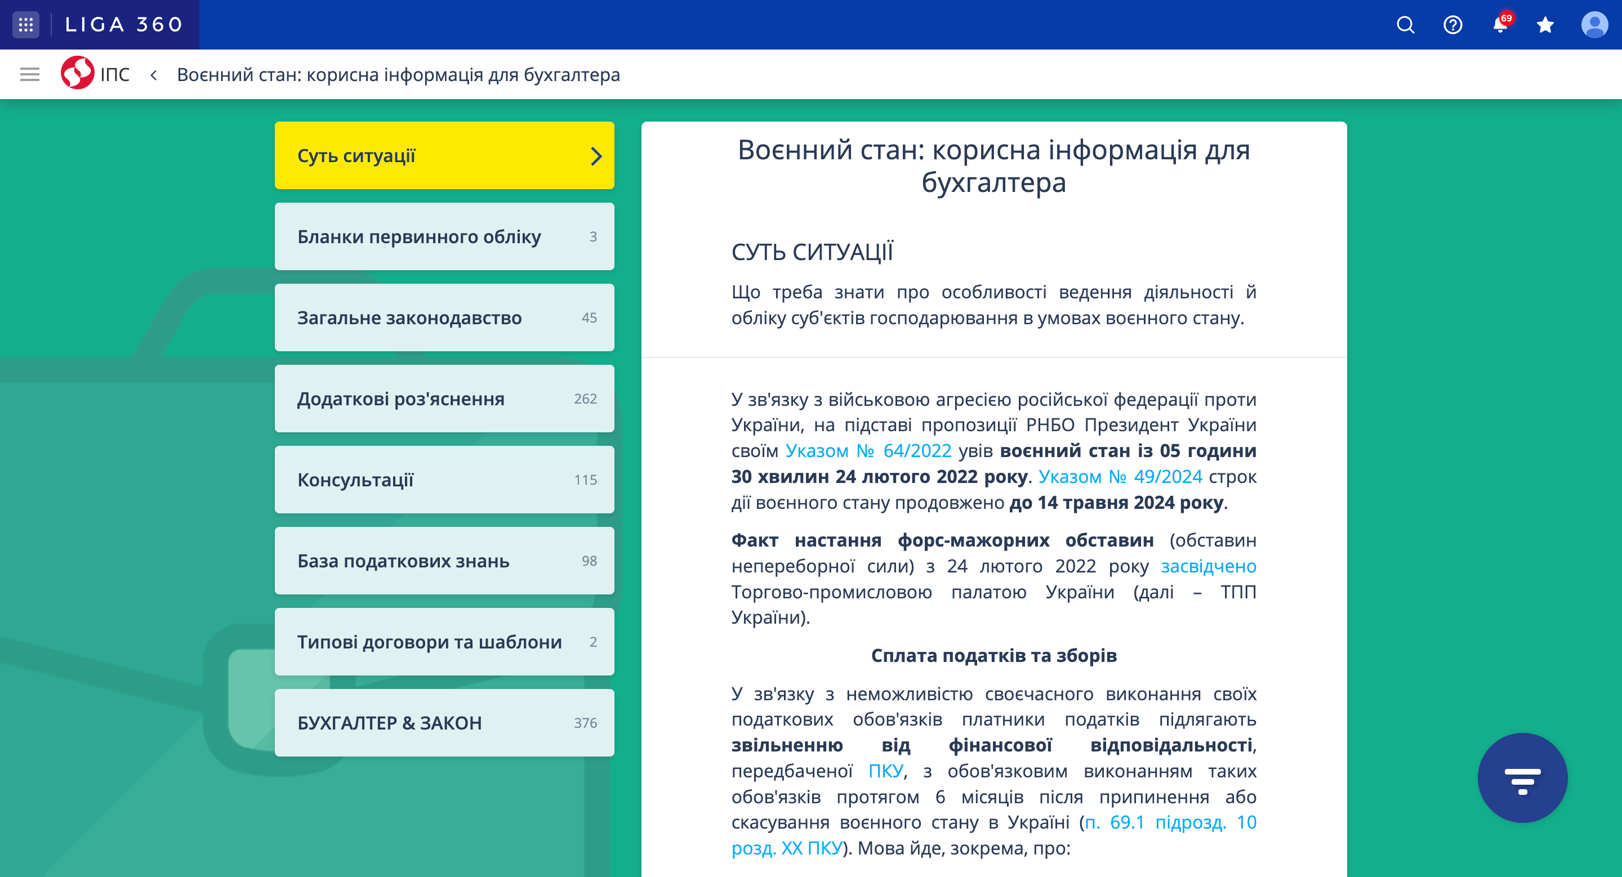Open База податкових знань section
Viewport: 1622px width, 877px height.
tap(444, 561)
